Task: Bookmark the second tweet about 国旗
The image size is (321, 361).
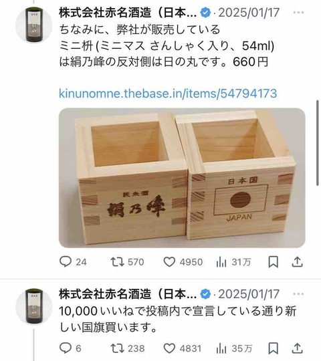Action: [274, 348]
